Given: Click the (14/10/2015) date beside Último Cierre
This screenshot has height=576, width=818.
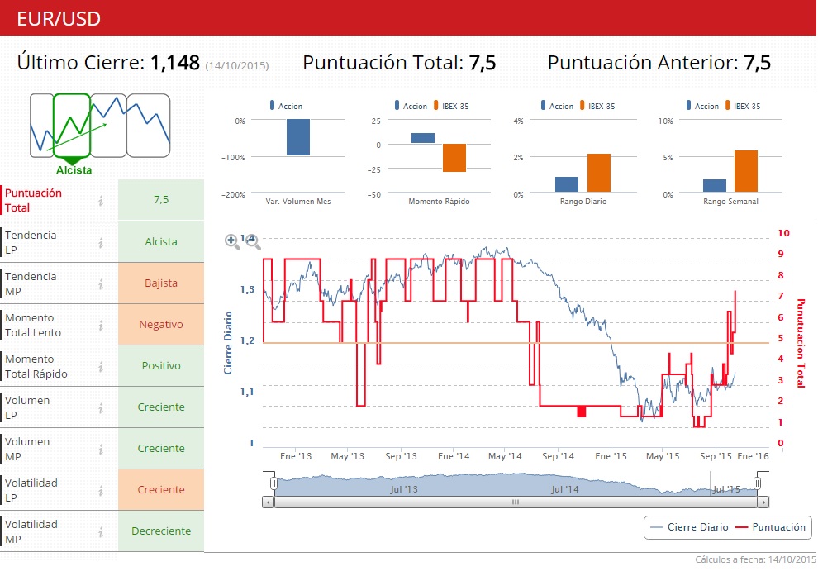Looking at the screenshot, I should 237,66.
